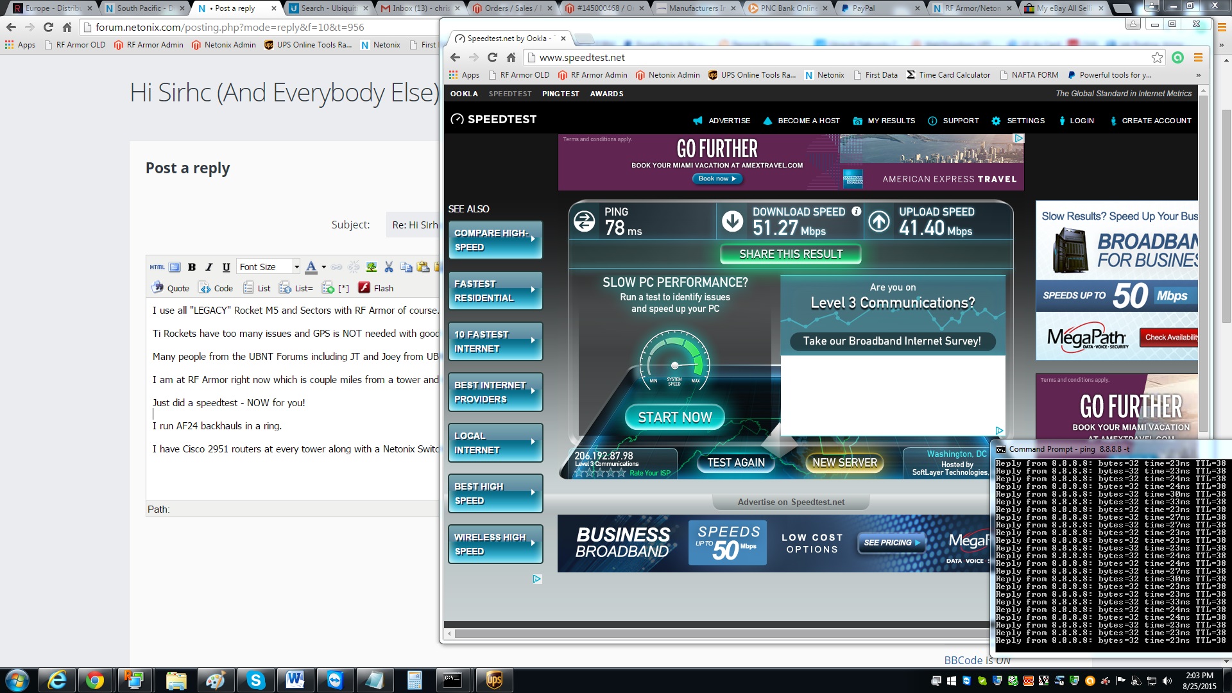Switch to the PayPal tab

tap(863, 8)
